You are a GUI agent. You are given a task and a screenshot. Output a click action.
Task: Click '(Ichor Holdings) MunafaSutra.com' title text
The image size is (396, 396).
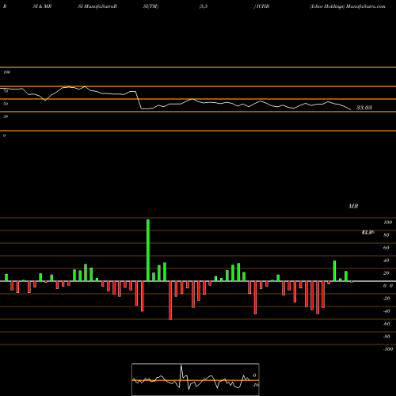[x=348, y=6]
